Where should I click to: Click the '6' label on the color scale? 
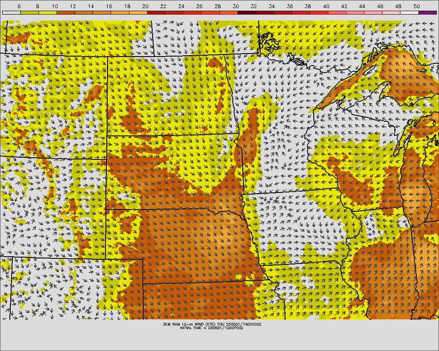point(19,6)
